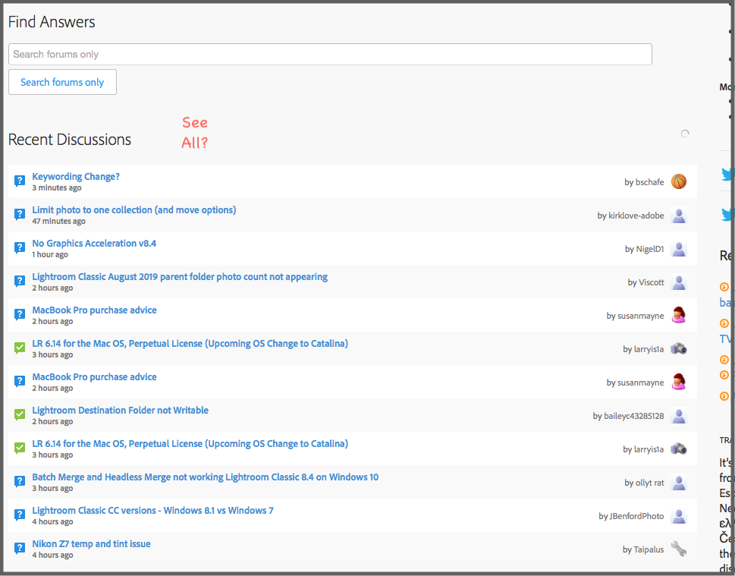Click the Search forums only button

tap(62, 82)
